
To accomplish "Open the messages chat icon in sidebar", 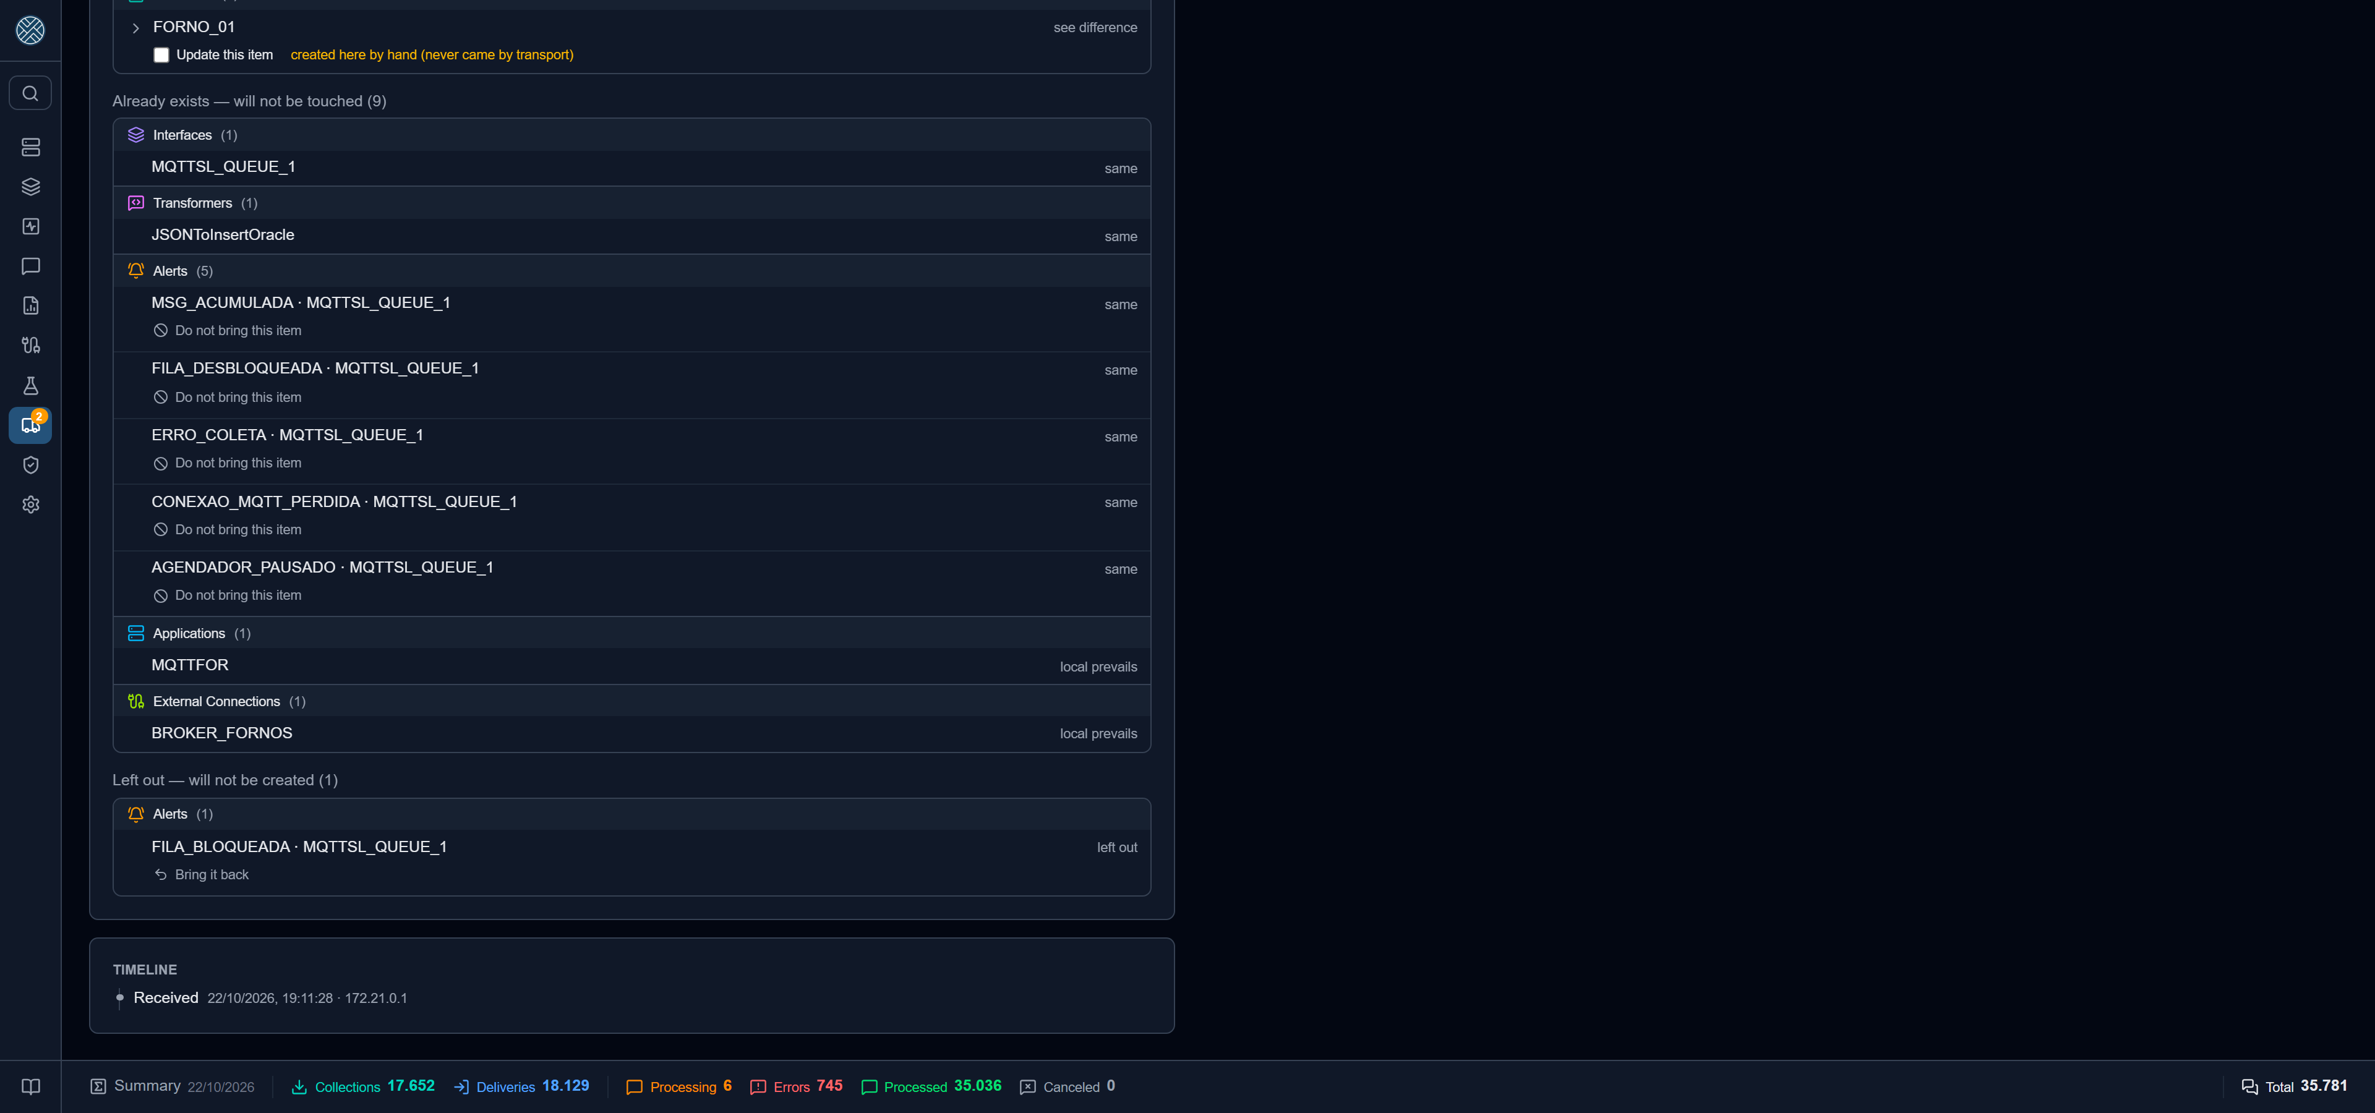I will tap(30, 267).
